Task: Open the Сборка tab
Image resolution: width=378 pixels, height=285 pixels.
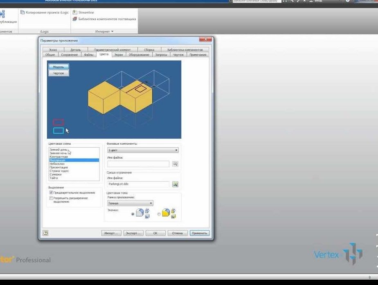Action: coord(149,50)
